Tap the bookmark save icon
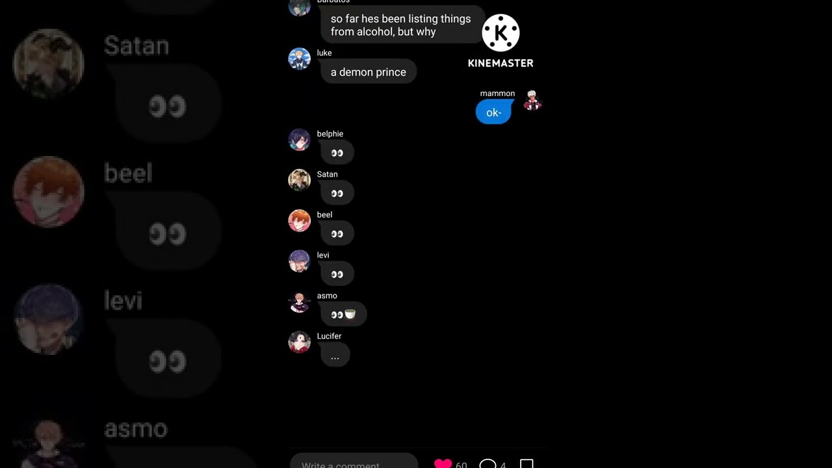 526,463
